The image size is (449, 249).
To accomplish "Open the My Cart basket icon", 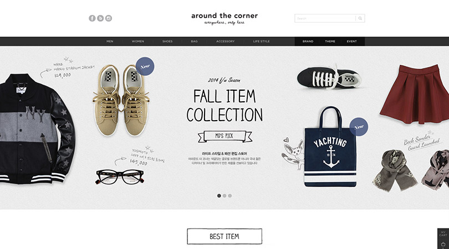I will (x=443, y=244).
